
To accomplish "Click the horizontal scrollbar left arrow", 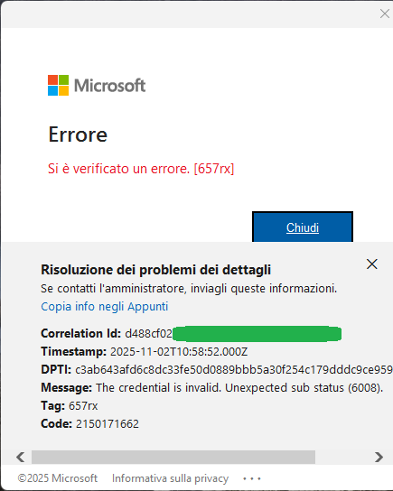I will (x=21, y=457).
